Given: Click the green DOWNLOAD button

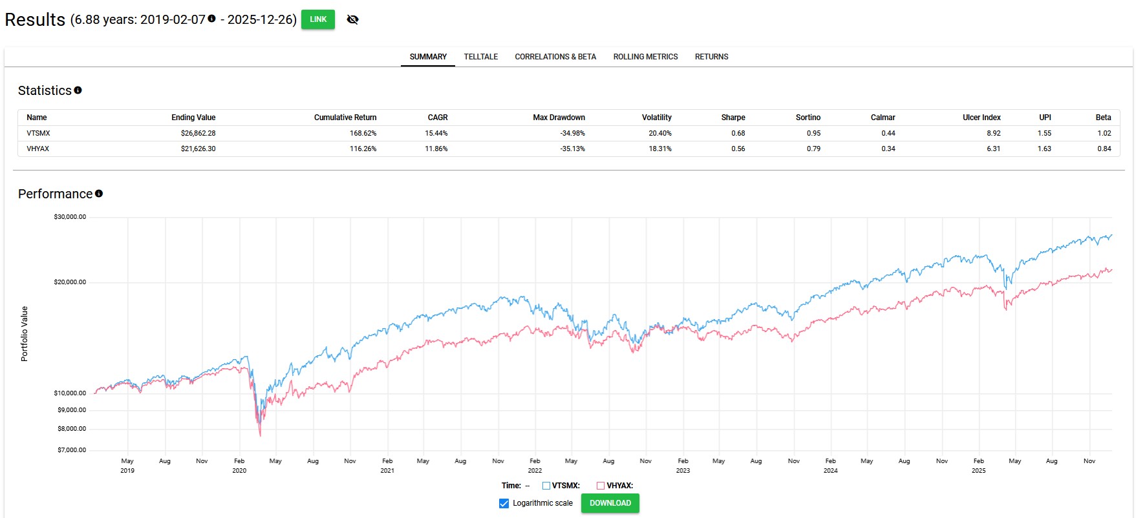Looking at the screenshot, I should pyautogui.click(x=610, y=503).
